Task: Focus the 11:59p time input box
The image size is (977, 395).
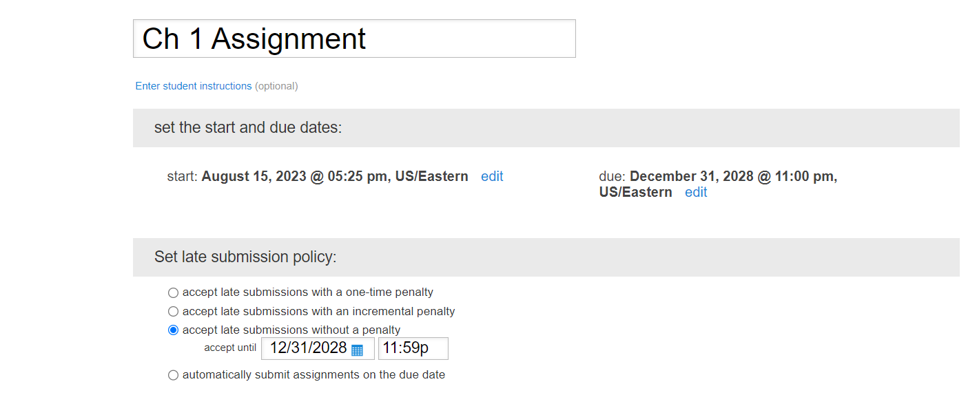Action: point(413,348)
